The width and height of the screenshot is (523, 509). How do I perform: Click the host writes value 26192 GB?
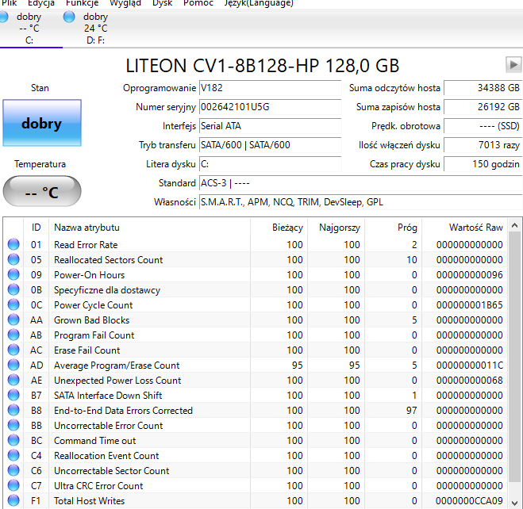click(x=483, y=107)
